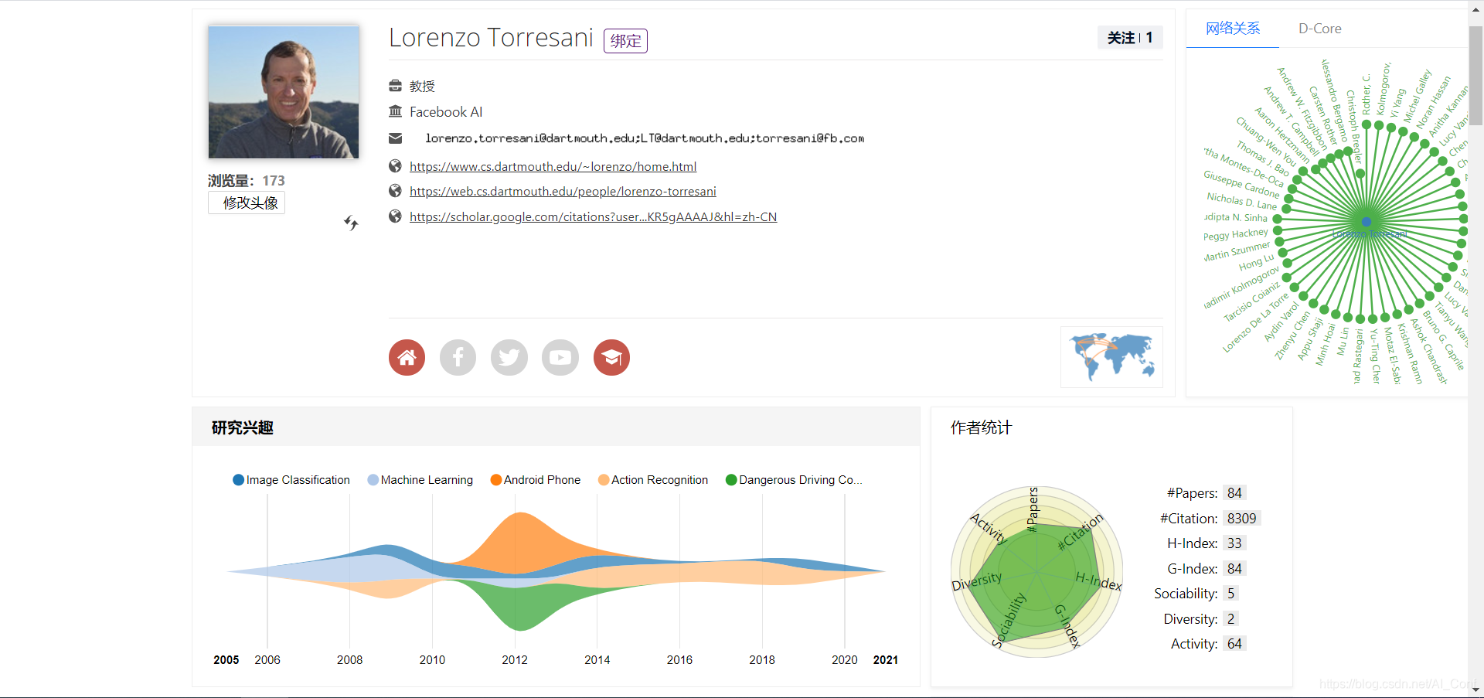
Task: Click the envelope email icon
Action: 395,138
